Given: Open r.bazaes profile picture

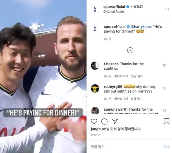Looking at the screenshot, I should pyautogui.click(x=95, y=65).
